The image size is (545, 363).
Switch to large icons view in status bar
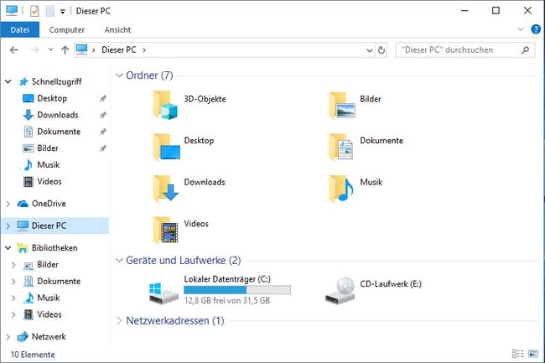533,354
